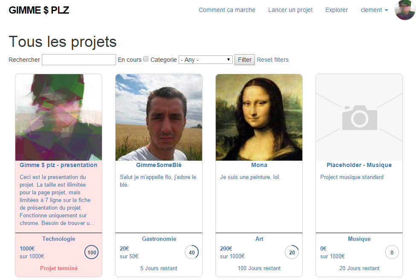Click the 0€ amount raised
The height and width of the screenshot is (280, 420).
point(323,248)
